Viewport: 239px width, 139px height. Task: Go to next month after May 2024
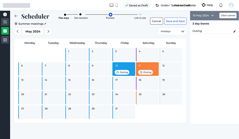(48, 31)
